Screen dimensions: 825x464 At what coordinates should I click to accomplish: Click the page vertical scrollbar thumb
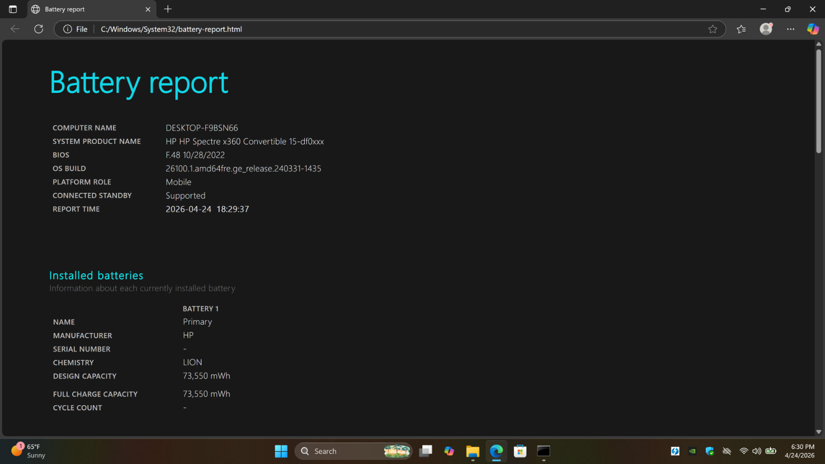[x=818, y=101]
